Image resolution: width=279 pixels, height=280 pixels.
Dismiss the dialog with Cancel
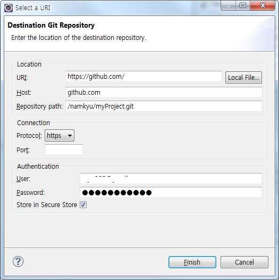(x=244, y=262)
